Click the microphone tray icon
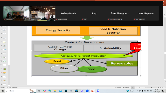The height and width of the screenshot is (93, 166). pos(142,91)
